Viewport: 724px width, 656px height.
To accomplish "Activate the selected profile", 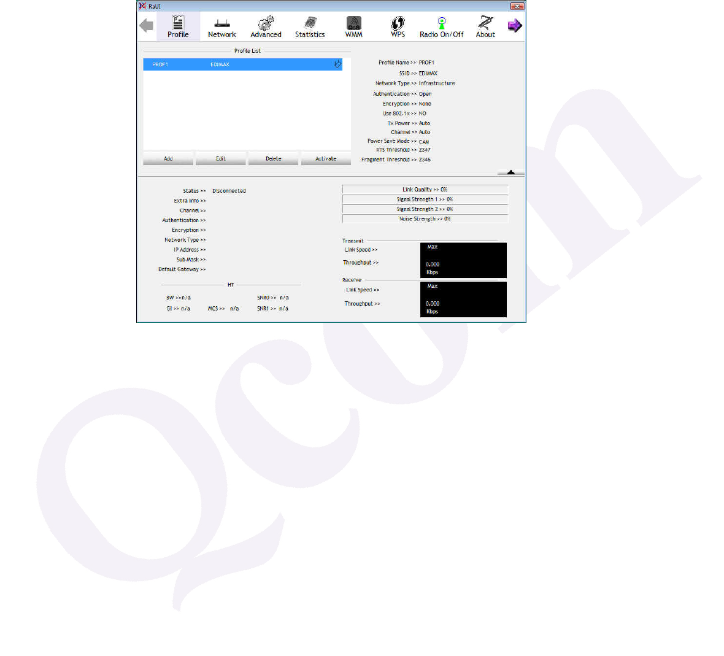I will (326, 158).
